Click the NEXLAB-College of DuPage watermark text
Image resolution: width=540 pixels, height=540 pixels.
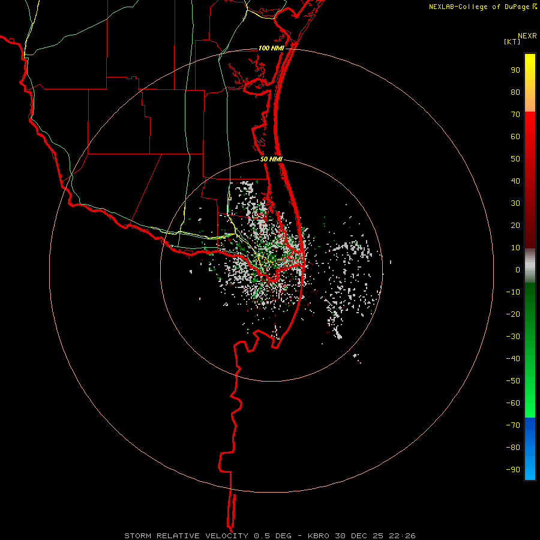(x=479, y=7)
